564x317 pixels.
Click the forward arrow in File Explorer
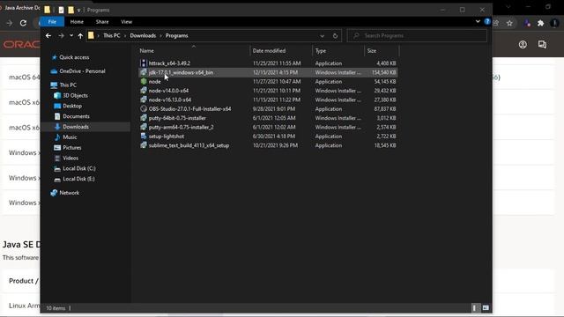tap(61, 35)
